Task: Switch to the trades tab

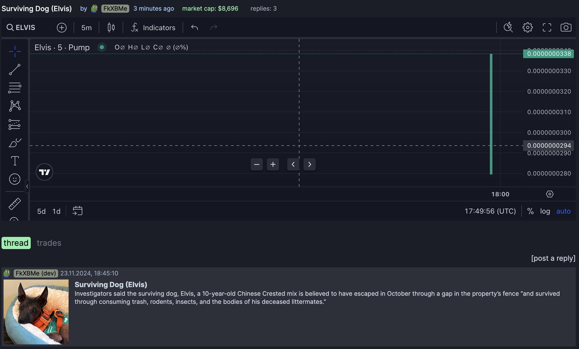Action: pos(49,243)
